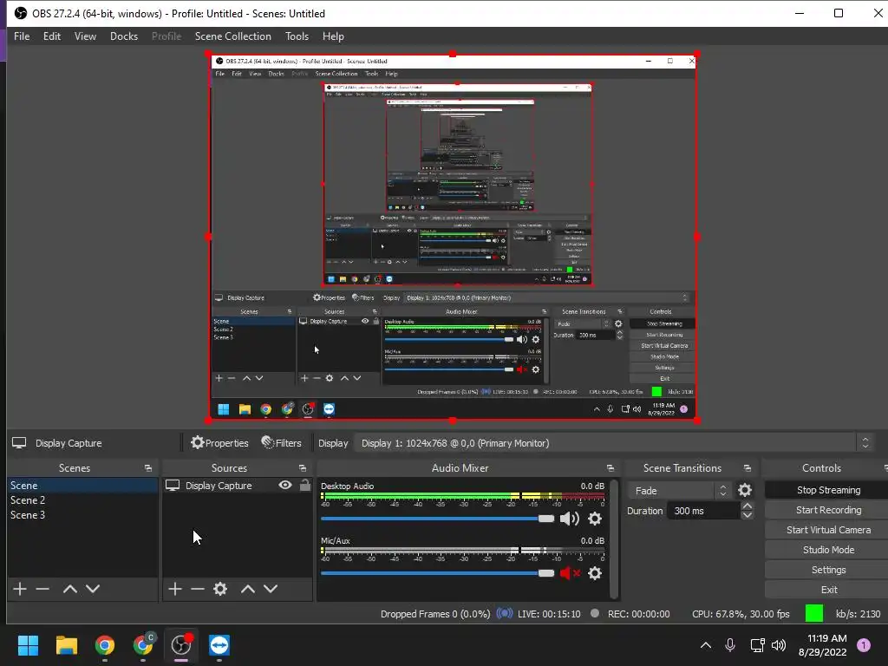Click the Exit button
888x666 pixels.
coord(826,590)
